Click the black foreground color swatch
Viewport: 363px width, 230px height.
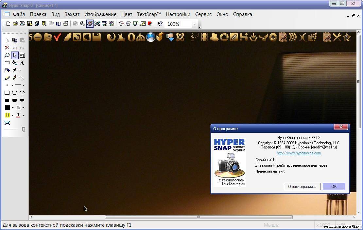pyautogui.click(x=8, y=108)
